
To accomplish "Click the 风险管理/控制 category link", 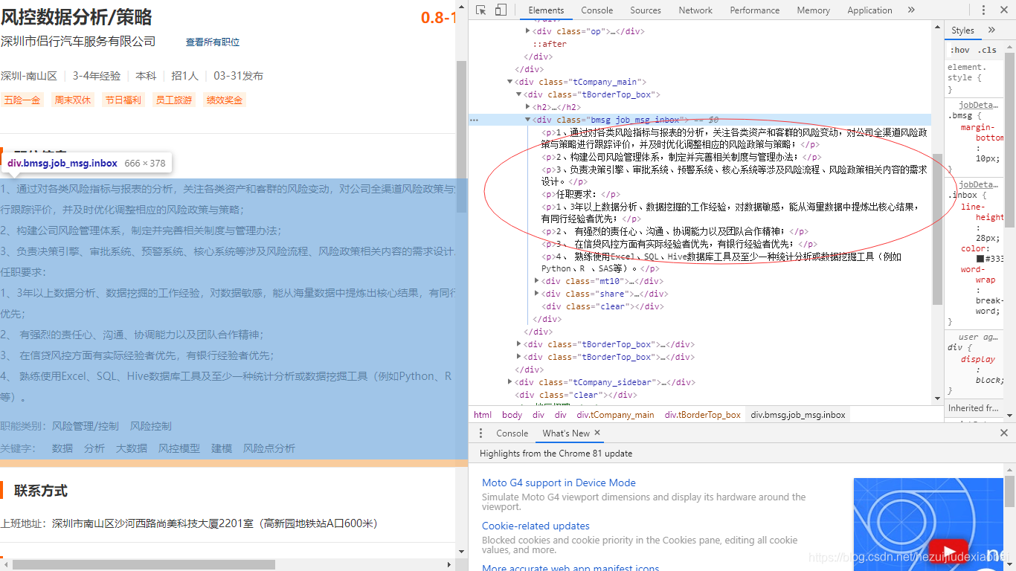I will coord(86,426).
